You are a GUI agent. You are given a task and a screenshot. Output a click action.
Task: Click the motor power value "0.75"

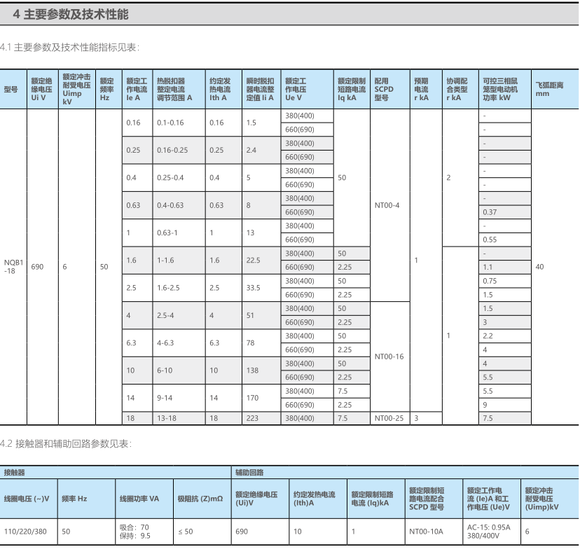490,281
